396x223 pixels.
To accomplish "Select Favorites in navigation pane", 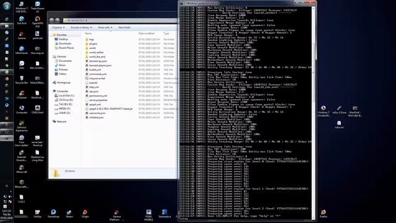I will (59, 35).
